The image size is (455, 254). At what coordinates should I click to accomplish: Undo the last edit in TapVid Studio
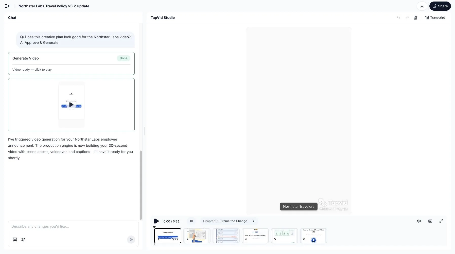click(399, 18)
